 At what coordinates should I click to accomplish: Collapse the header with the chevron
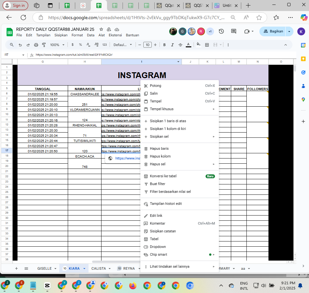[x=285, y=45]
